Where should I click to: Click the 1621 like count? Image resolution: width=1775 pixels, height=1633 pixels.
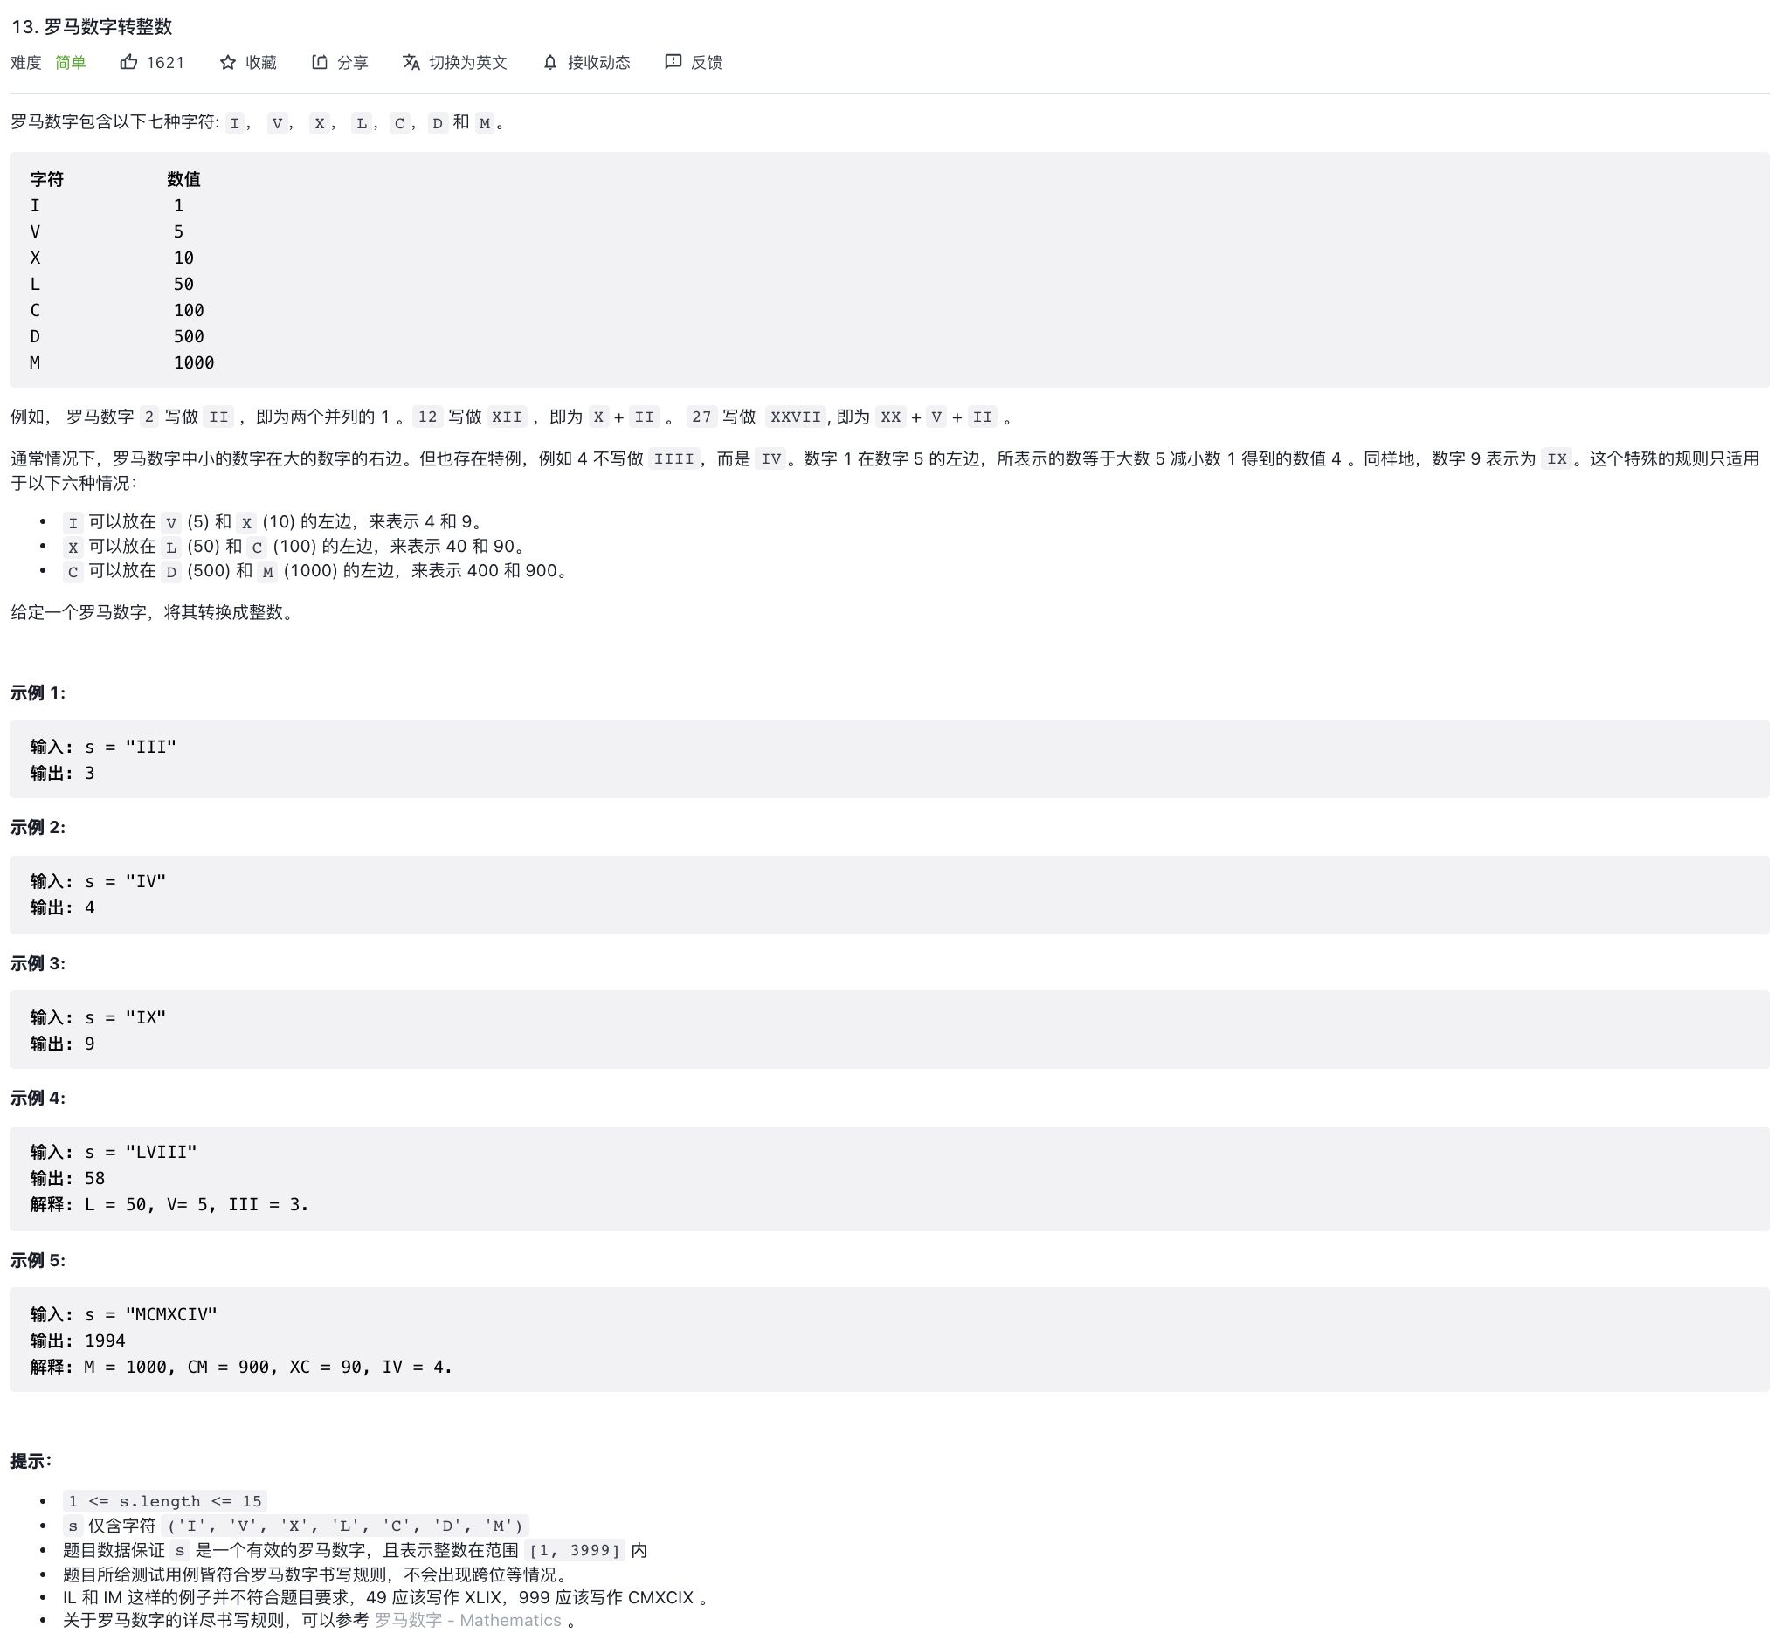(165, 62)
